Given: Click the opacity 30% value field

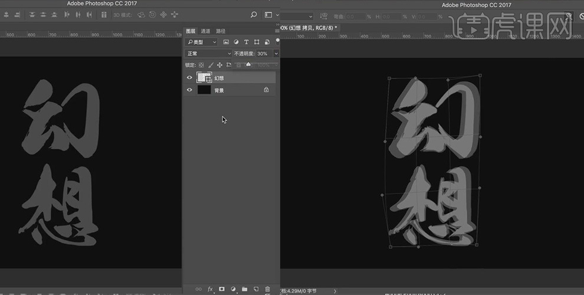Looking at the screenshot, I should [264, 54].
